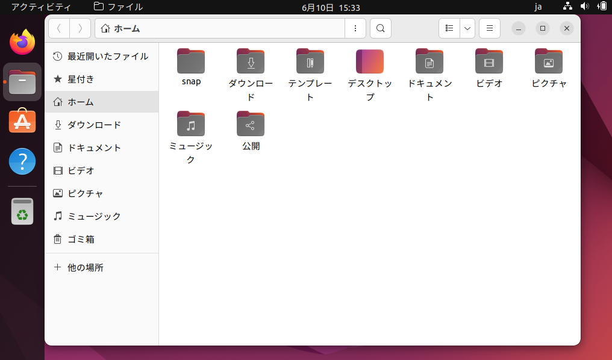This screenshot has width=612, height=360.
Task: Open the ビデオ folder icon in grid
Action: coord(489,61)
